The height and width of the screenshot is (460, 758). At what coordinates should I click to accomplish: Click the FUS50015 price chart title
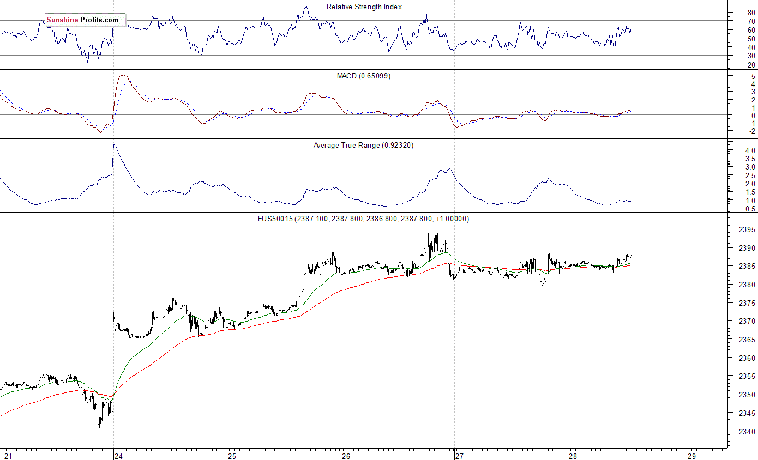click(x=363, y=219)
